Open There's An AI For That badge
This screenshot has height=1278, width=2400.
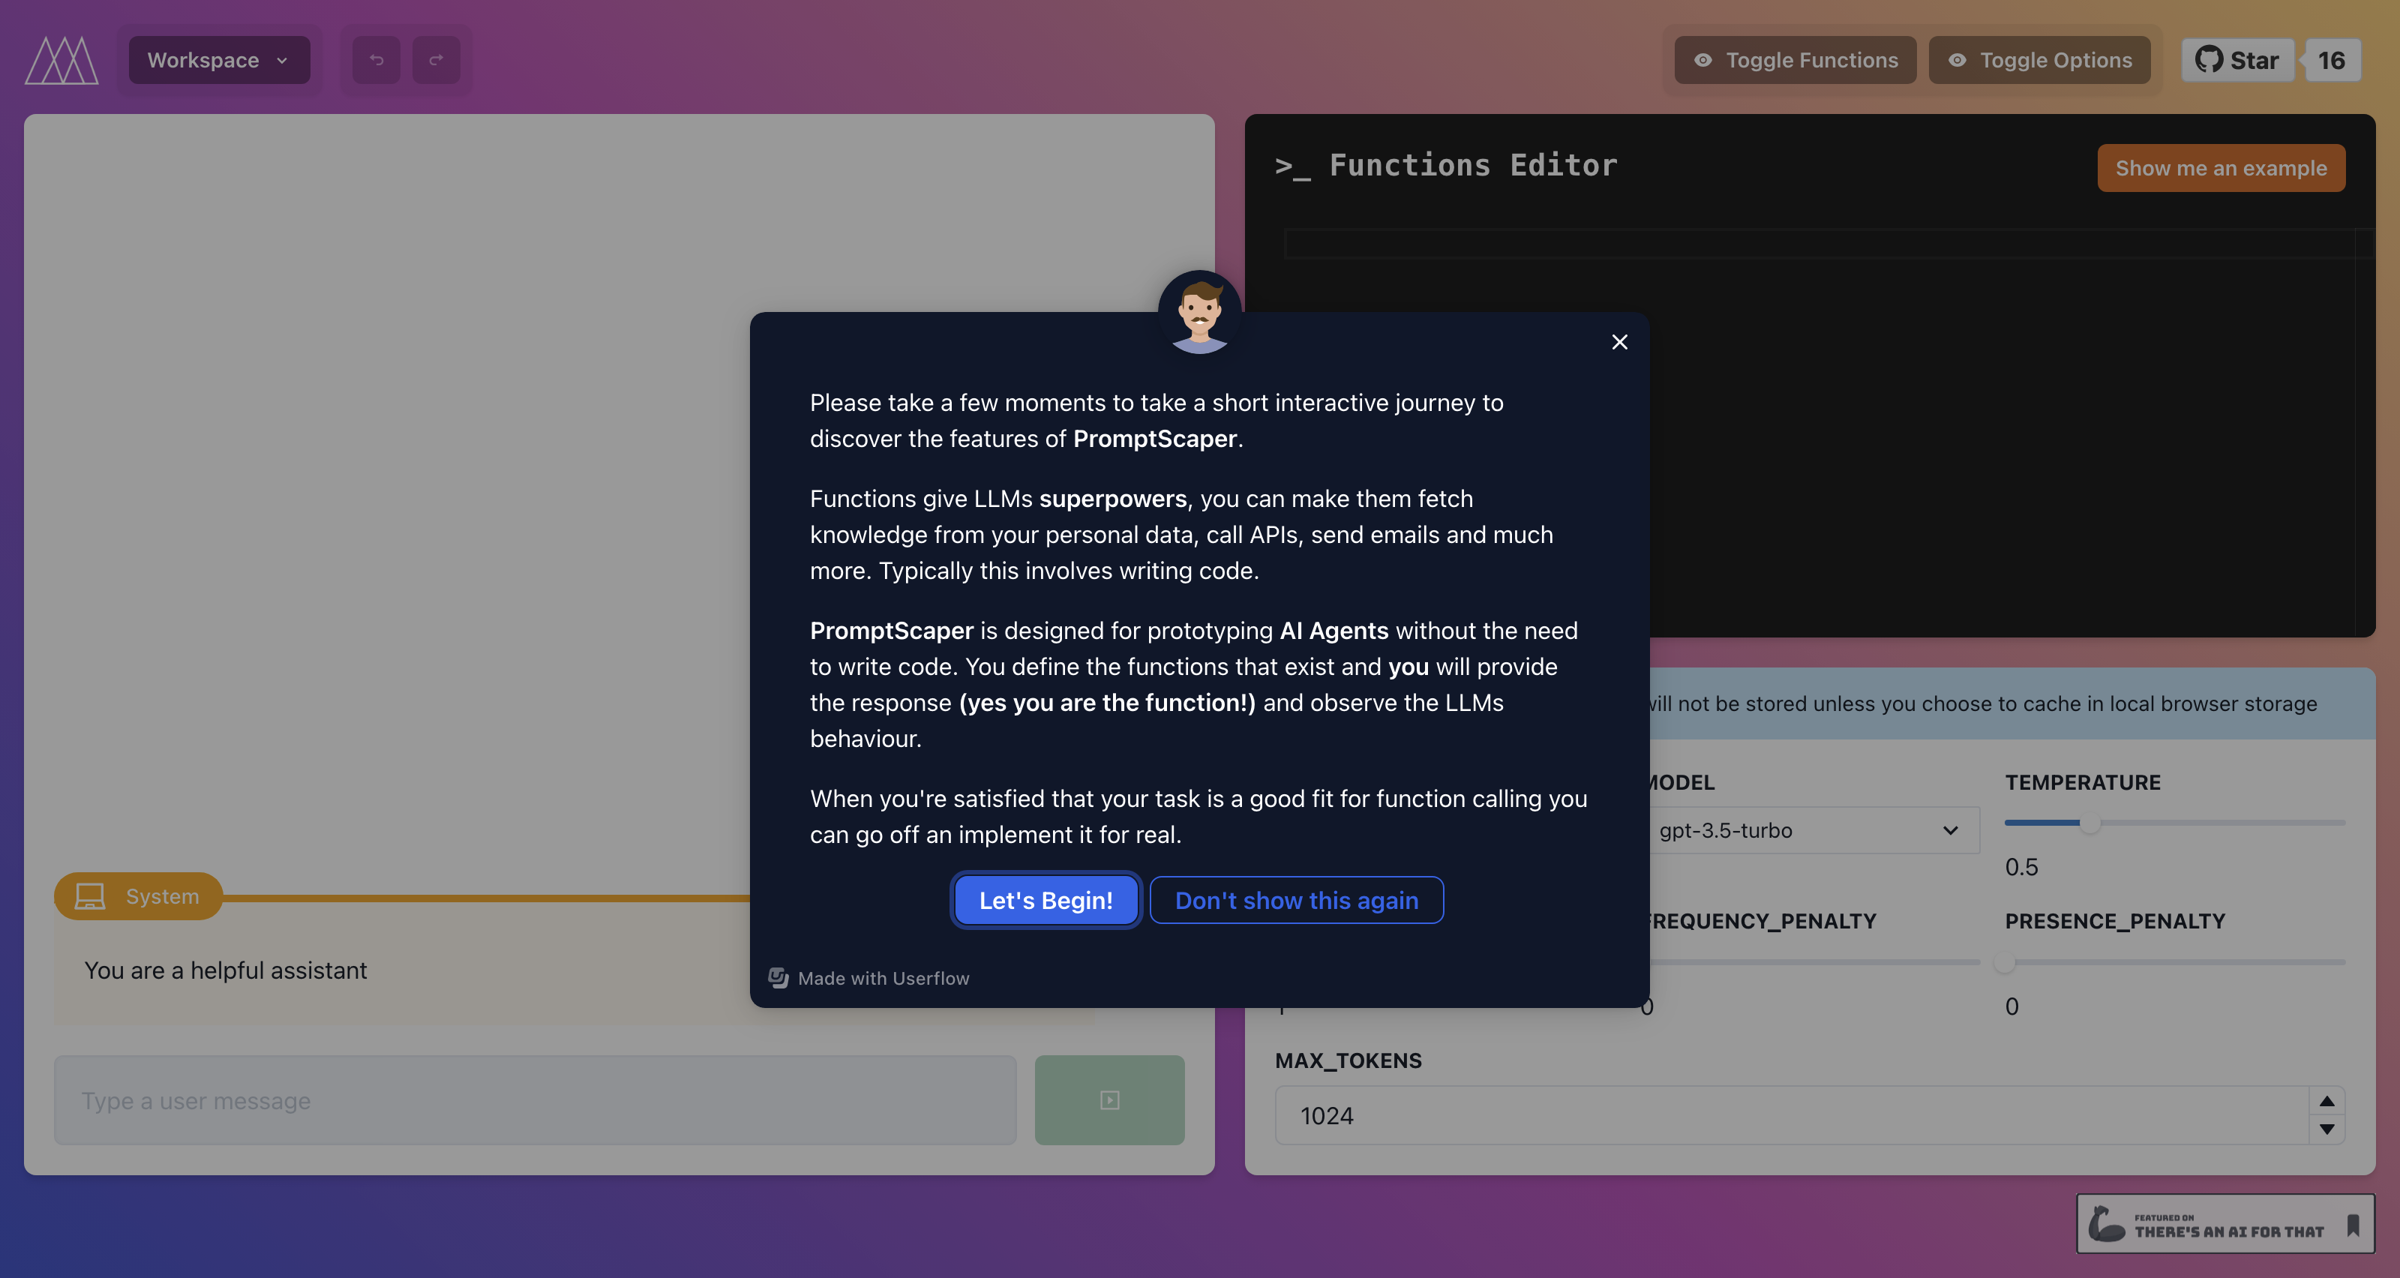[x=2224, y=1224]
